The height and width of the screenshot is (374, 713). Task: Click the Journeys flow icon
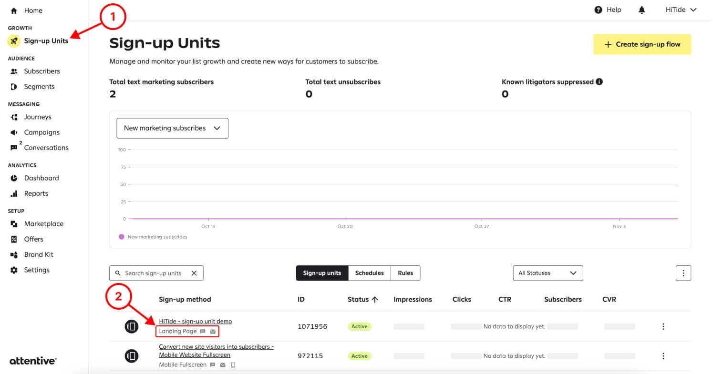14,117
